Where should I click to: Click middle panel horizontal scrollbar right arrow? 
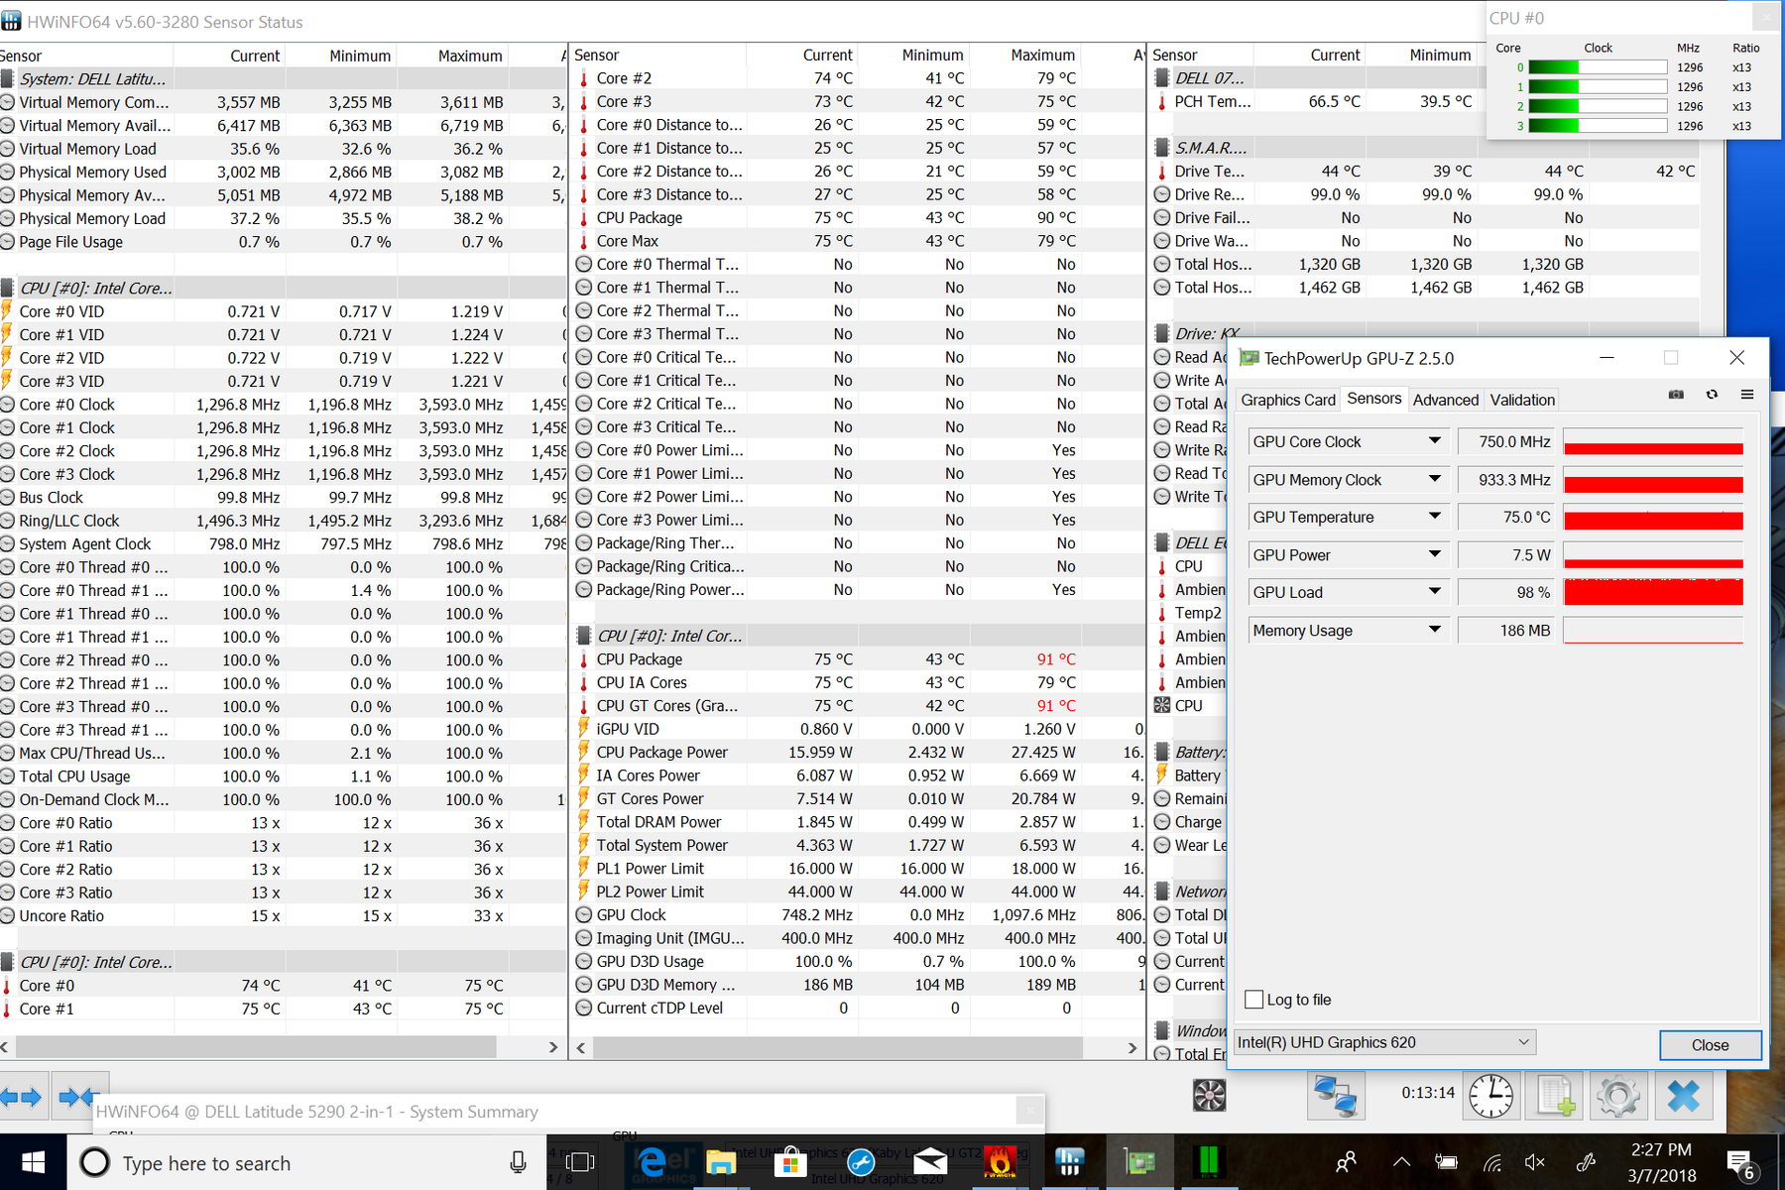pyautogui.click(x=1132, y=1047)
